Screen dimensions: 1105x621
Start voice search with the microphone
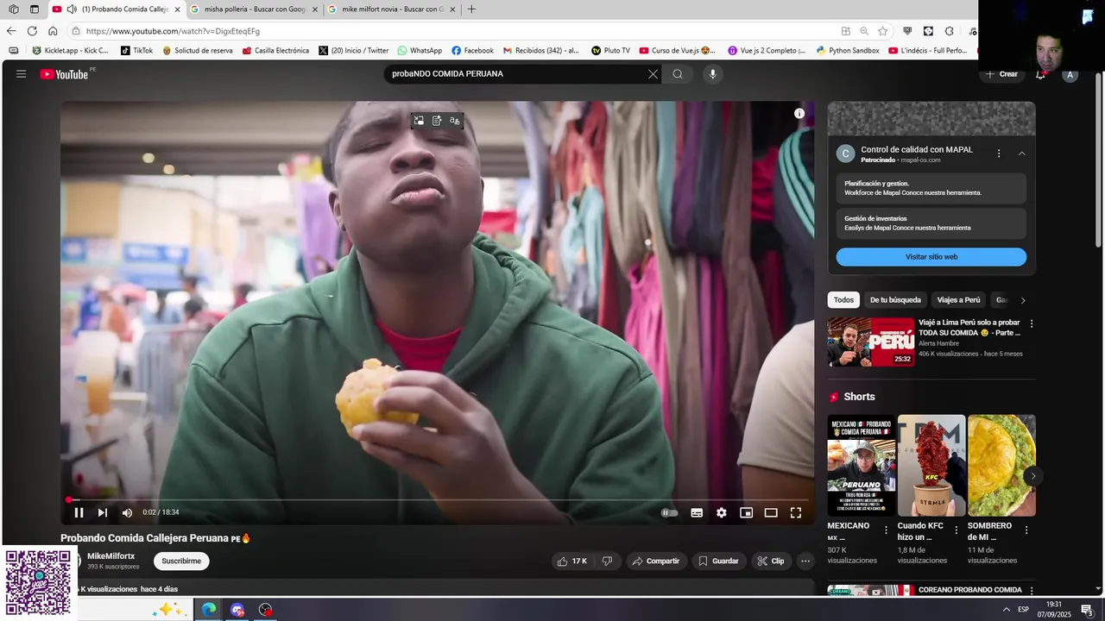tap(712, 74)
